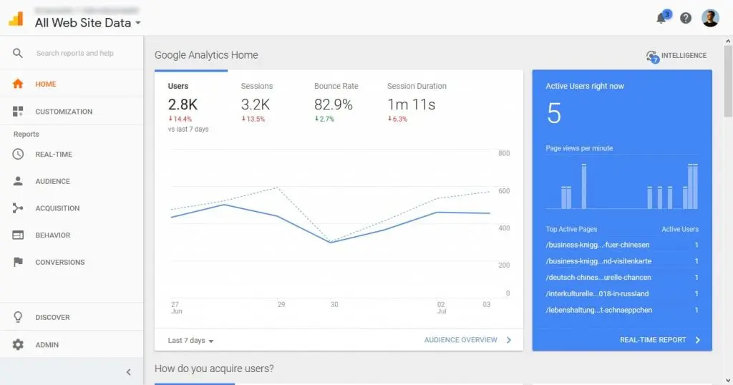This screenshot has width=733, height=385.
Task: Click the Intelligence insights icon
Action: (652, 56)
